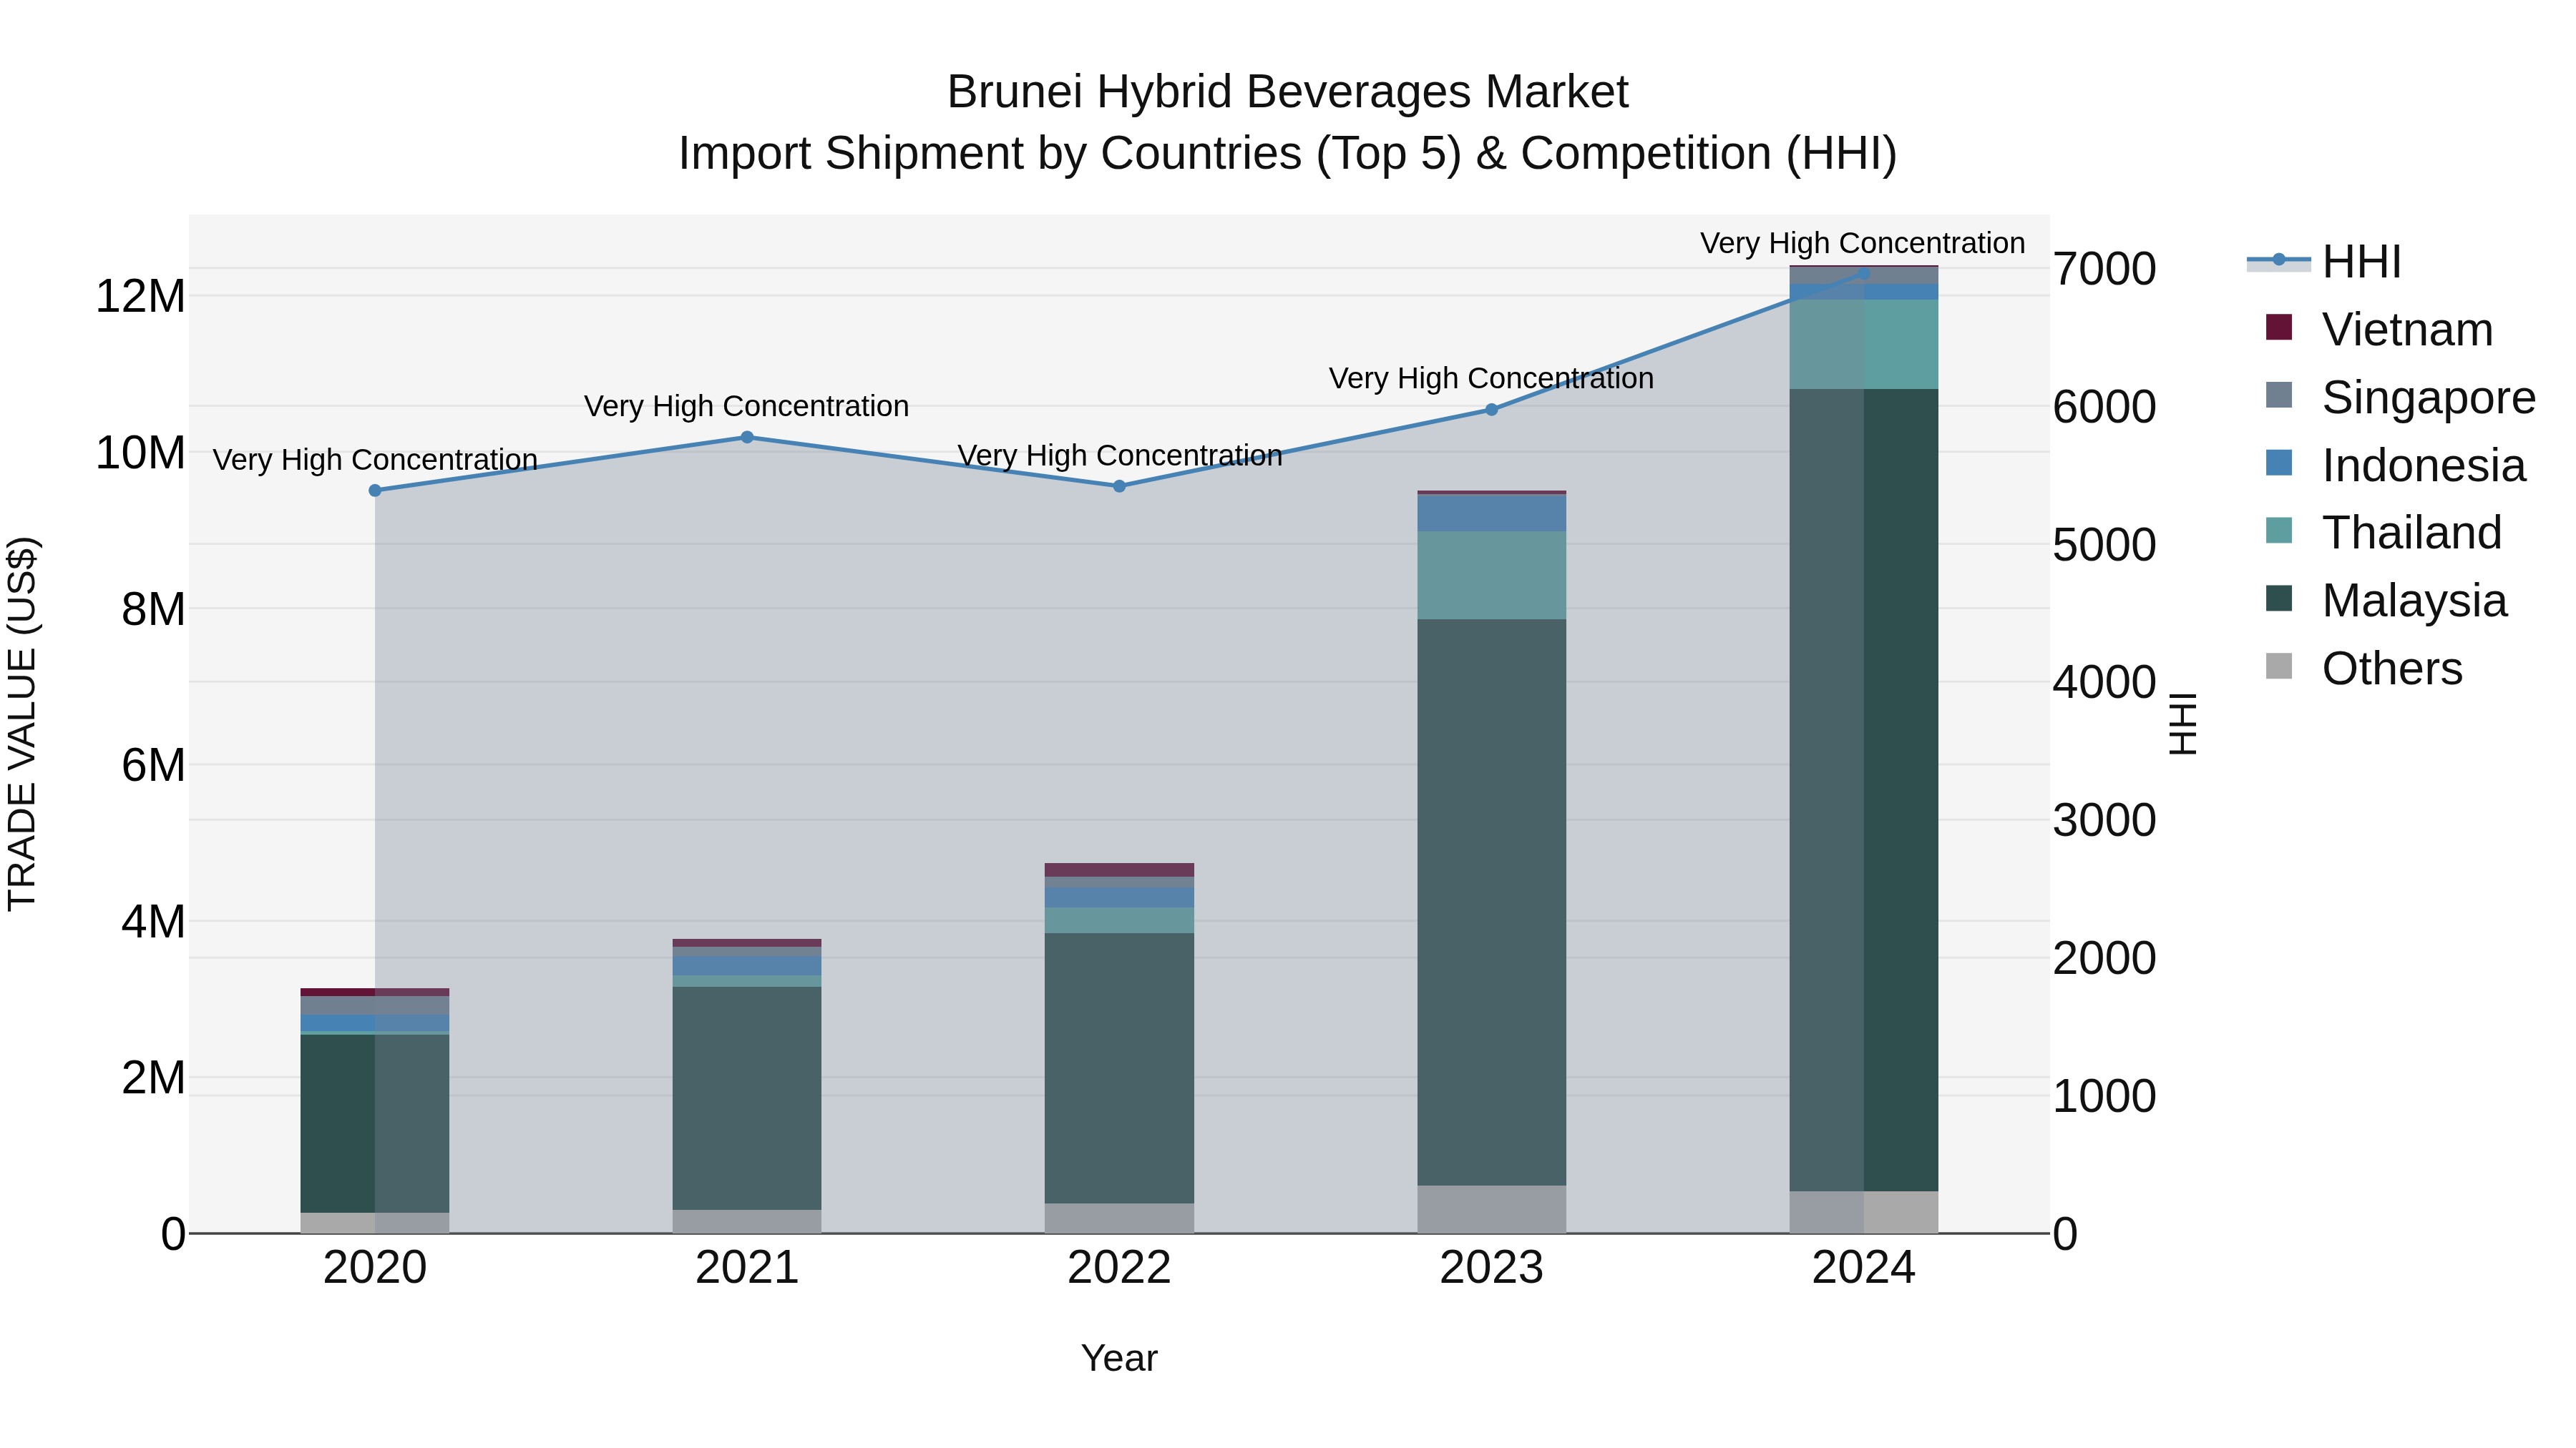Click the Very High Concentration label above 2024
The image size is (2576, 1448).
(1863, 243)
